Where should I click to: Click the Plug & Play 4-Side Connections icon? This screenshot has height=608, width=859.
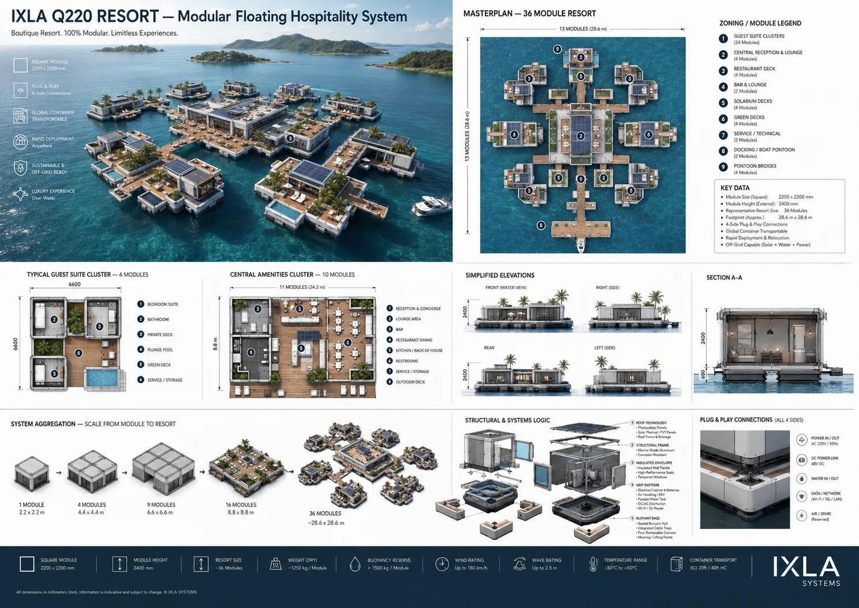pos(20,90)
